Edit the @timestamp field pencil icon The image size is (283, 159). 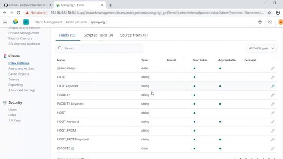[272, 68]
